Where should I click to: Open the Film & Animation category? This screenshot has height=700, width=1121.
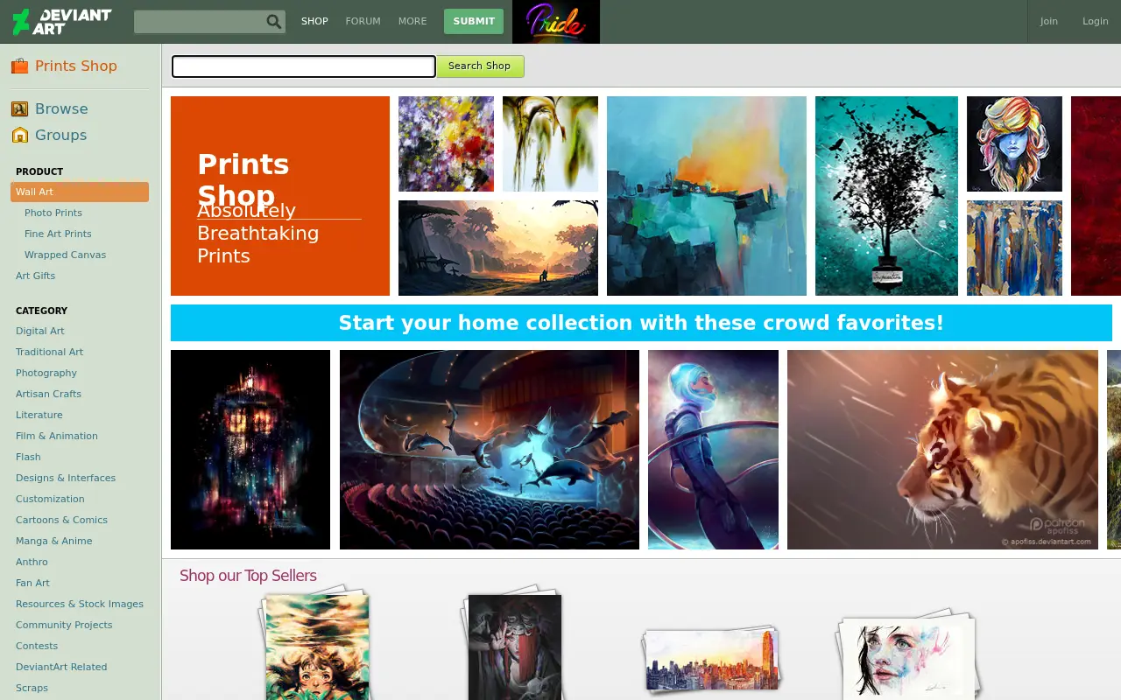point(57,436)
